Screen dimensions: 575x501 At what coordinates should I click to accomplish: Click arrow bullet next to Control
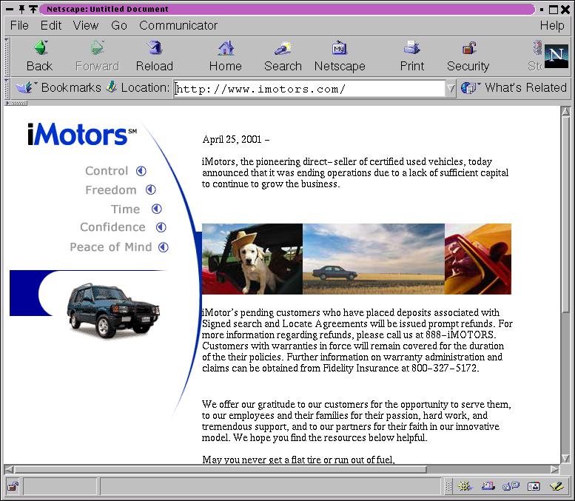(141, 171)
